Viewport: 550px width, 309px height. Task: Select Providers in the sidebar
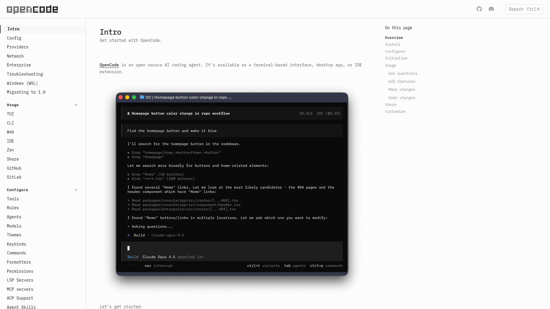pyautogui.click(x=17, y=47)
